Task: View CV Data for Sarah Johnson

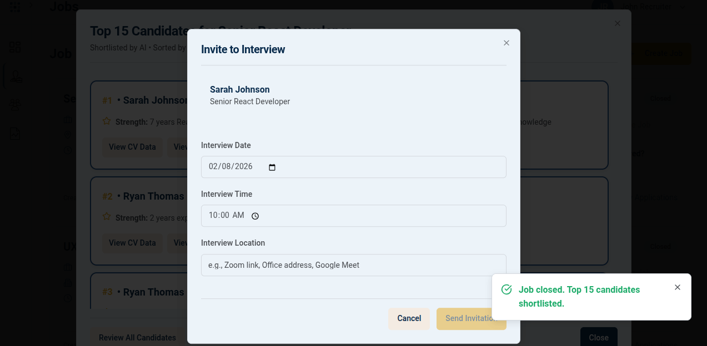Action: (132, 147)
